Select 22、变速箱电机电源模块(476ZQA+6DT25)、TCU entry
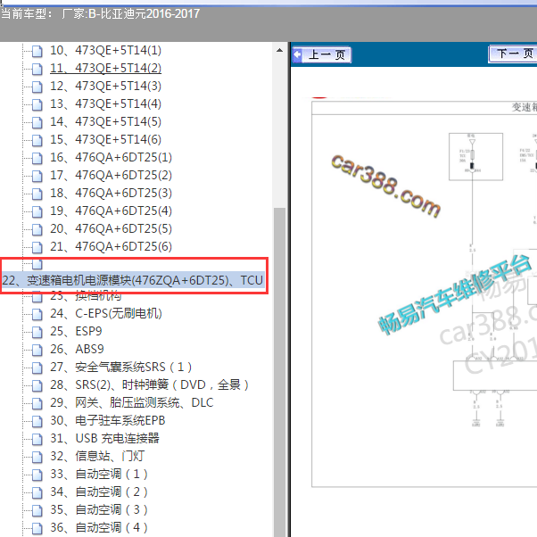The width and height of the screenshot is (537, 537). click(133, 280)
